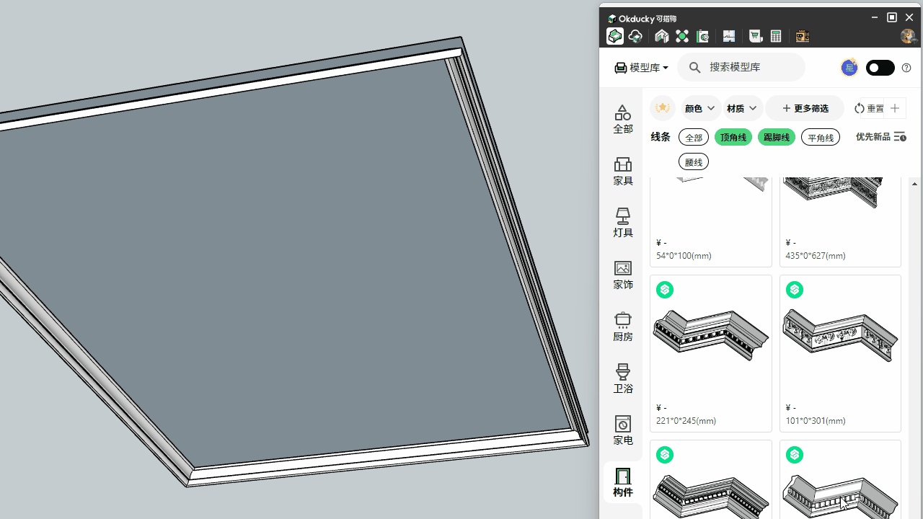Open the 模型库 dropdown

[641, 68]
